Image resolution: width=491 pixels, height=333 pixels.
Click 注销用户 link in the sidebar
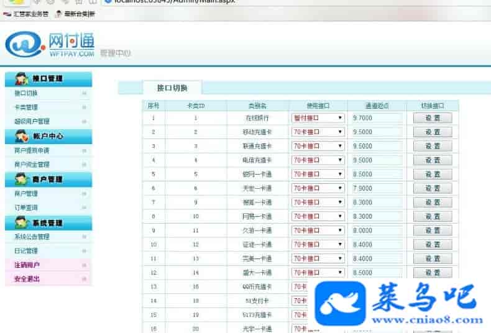(27, 265)
